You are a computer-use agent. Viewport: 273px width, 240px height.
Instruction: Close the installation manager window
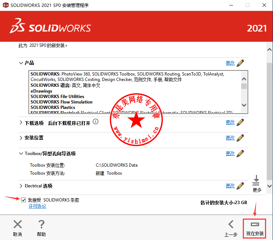click(264, 5)
